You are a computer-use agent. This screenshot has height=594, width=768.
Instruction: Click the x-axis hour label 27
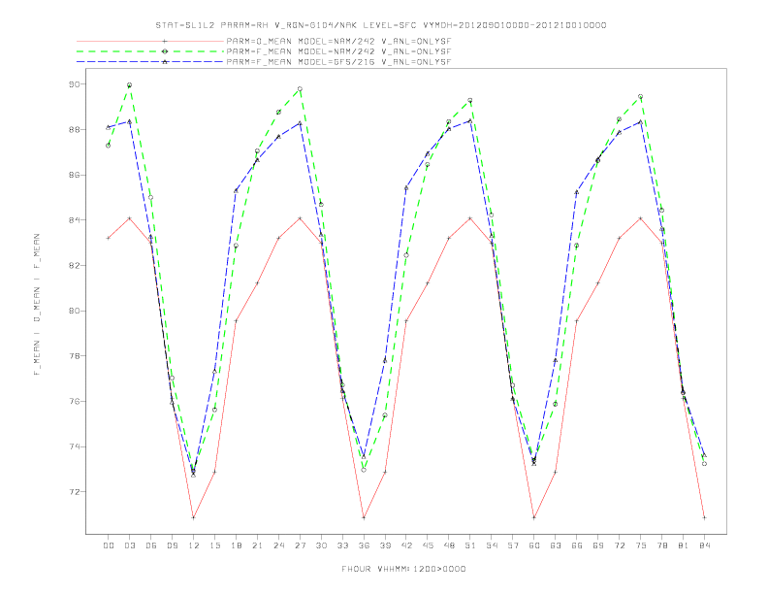[x=300, y=545]
